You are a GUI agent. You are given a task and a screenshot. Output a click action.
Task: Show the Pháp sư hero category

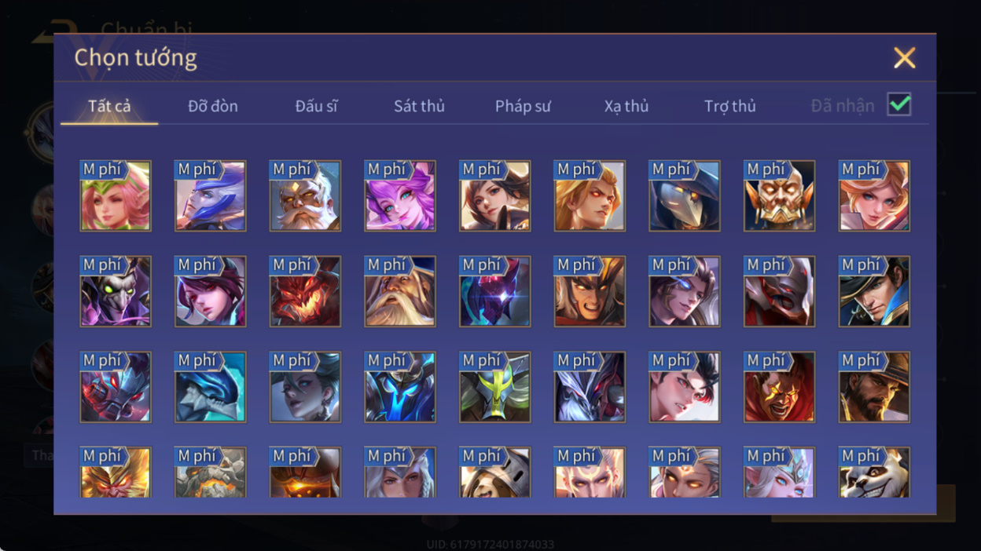(x=523, y=106)
